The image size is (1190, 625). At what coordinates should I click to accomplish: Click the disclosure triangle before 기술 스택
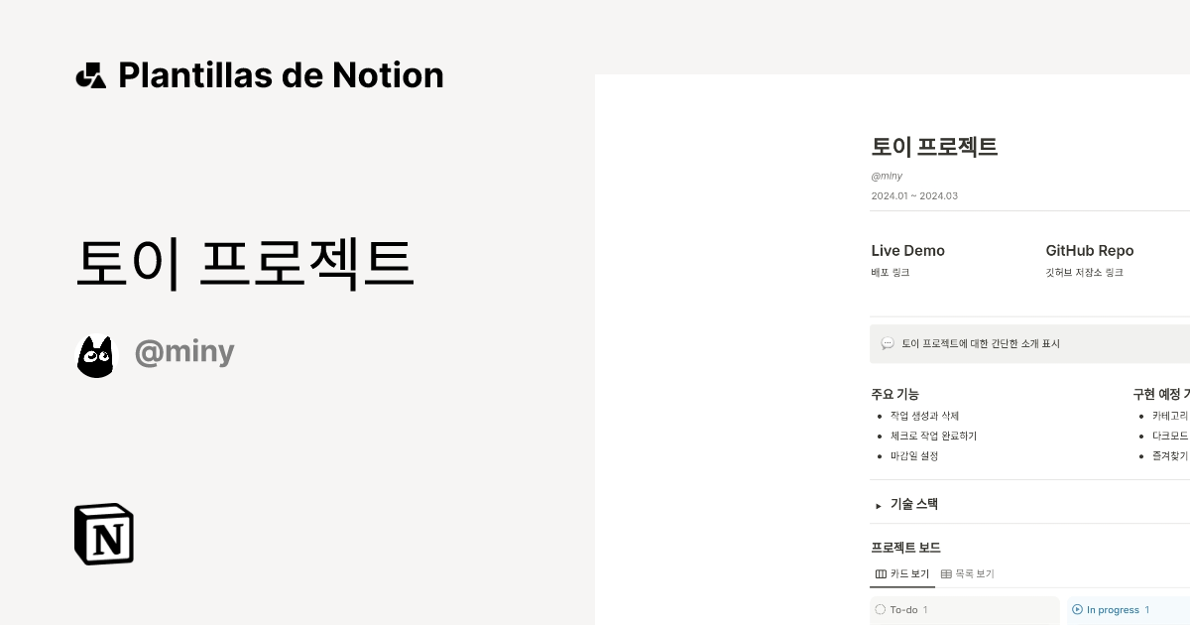pyautogui.click(x=878, y=504)
